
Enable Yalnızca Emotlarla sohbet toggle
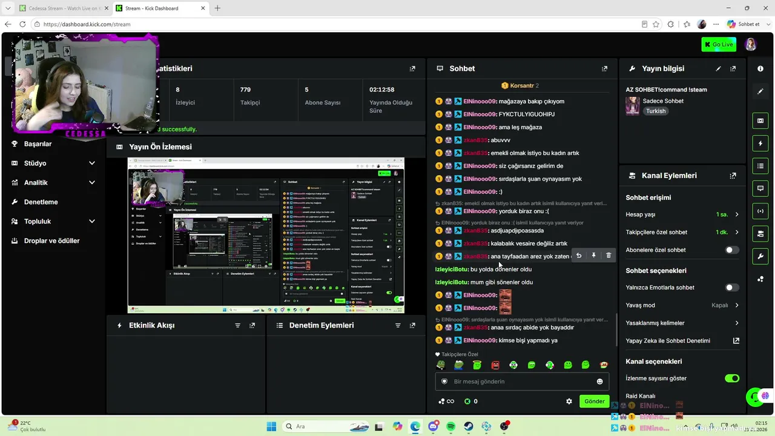[732, 288]
